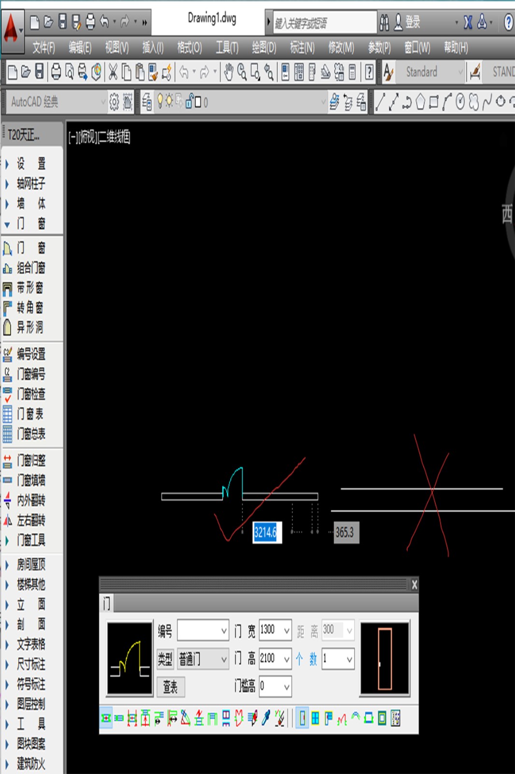Click the [-][俯视][二维线框] viewport label
This screenshot has height=774, width=515.
99,137
